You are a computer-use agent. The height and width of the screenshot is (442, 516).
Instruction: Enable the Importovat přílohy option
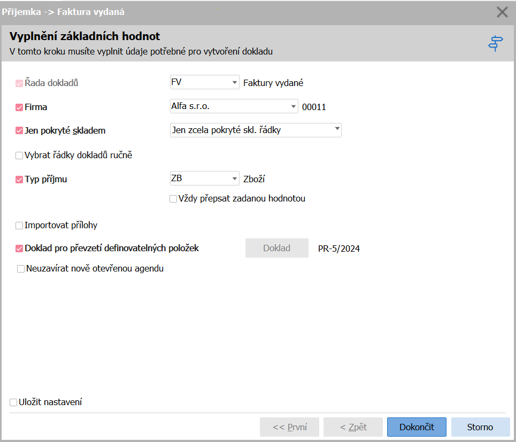tap(19, 225)
